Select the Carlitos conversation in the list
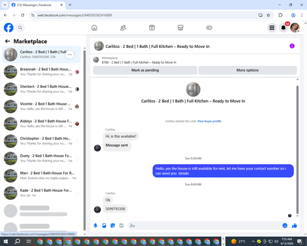Screen dimensions: 307x246 (x=41, y=55)
